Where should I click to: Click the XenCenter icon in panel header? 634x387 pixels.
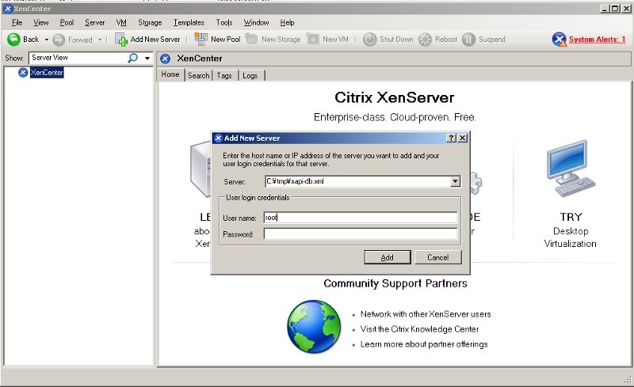pyautogui.click(x=165, y=59)
